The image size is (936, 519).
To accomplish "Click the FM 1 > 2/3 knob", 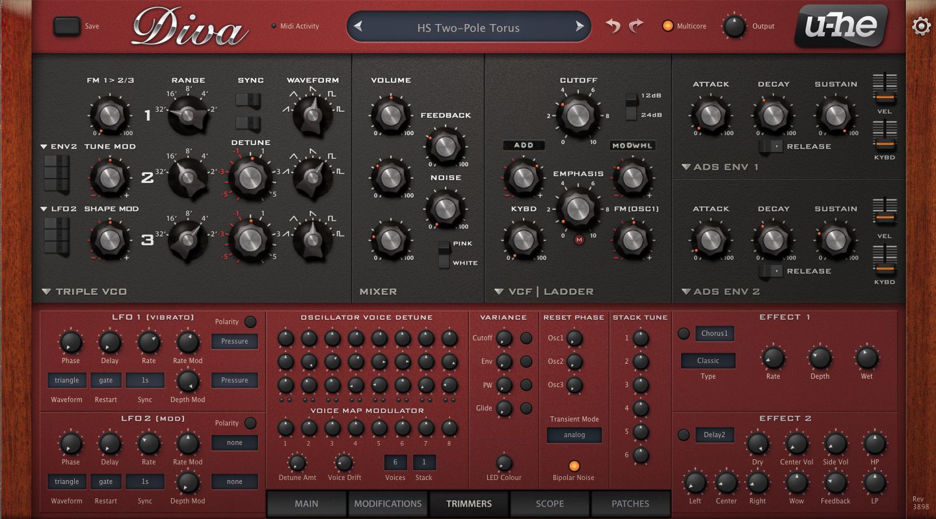I will (110, 115).
